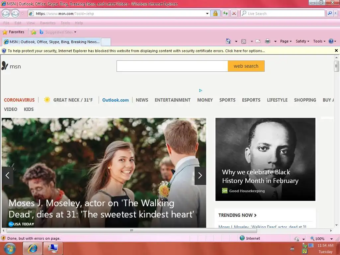The image size is (340, 255).
Task: Close the security information bar
Action: pyautogui.click(x=336, y=50)
